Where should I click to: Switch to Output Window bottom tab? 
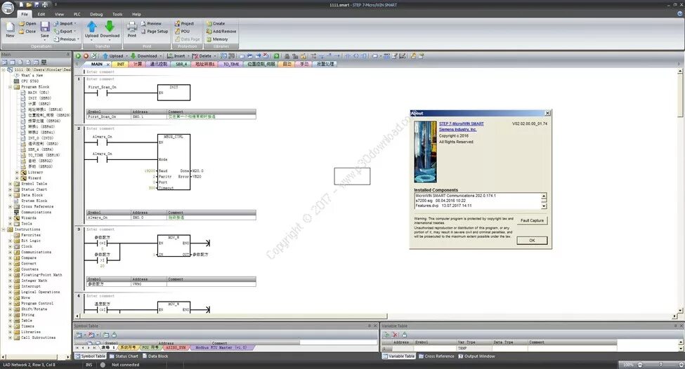[x=476, y=356]
